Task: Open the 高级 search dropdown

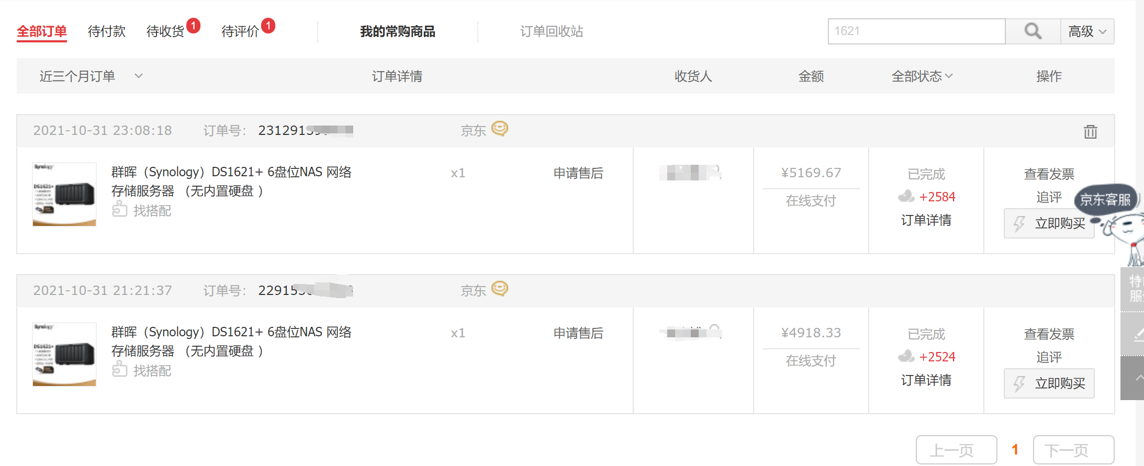Action: pyautogui.click(x=1087, y=31)
